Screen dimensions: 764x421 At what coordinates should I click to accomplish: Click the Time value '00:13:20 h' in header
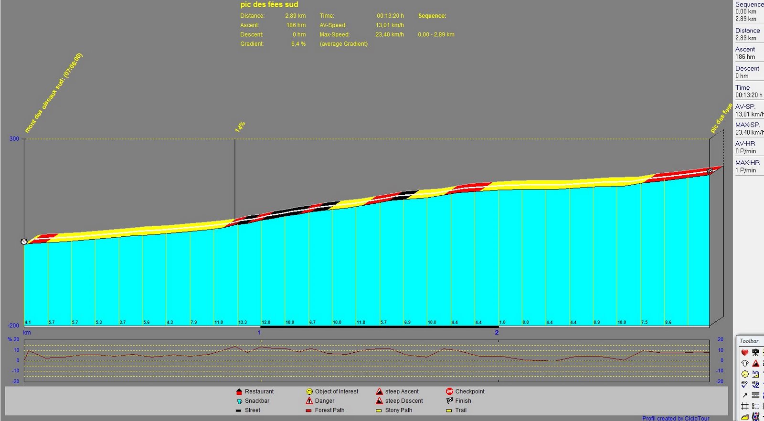[x=390, y=16]
